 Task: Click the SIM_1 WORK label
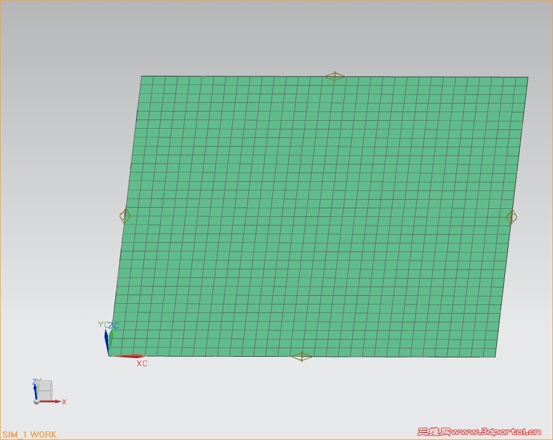(30, 434)
